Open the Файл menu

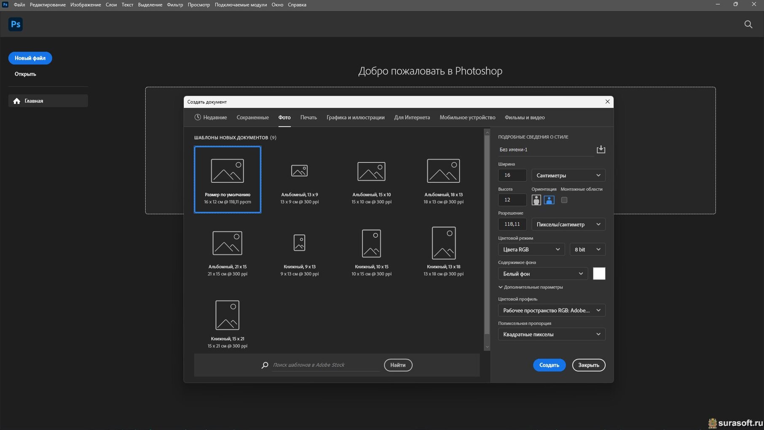(x=19, y=5)
